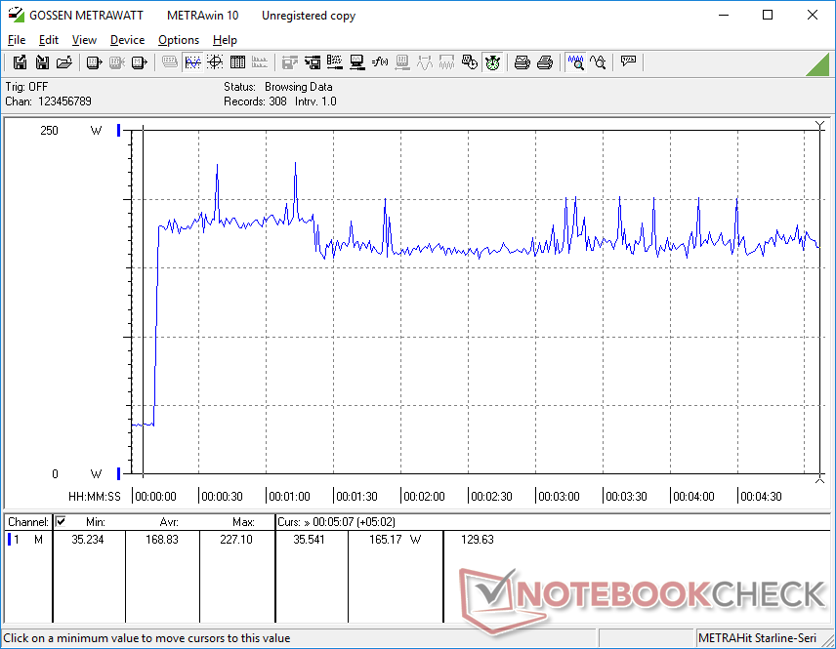Click the Chan: 123456789 status text
The image size is (836, 649).
coord(48,101)
